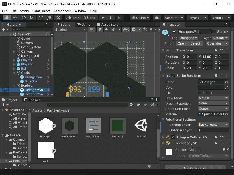
Task: Toggle Flip X checkbox
Action: click(200, 93)
